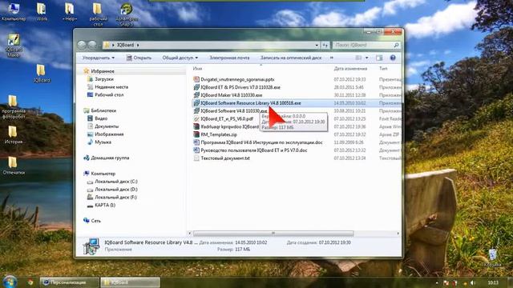Select Руководство пользователя IQBoard ET doc file
This screenshot has width=513, height=288.
pyautogui.click(x=254, y=150)
